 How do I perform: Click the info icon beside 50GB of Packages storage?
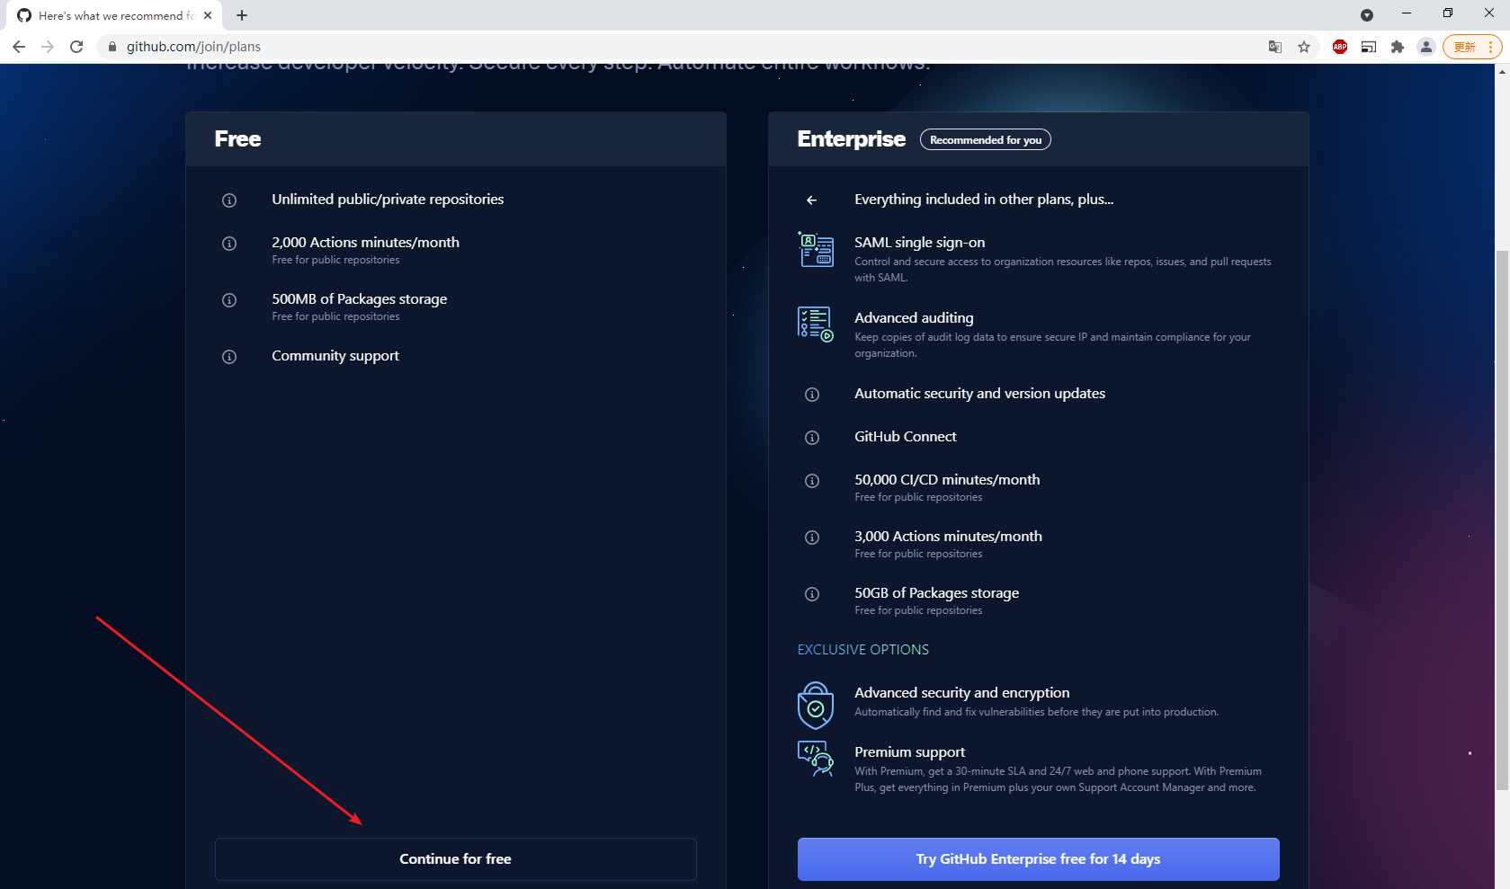point(812,594)
